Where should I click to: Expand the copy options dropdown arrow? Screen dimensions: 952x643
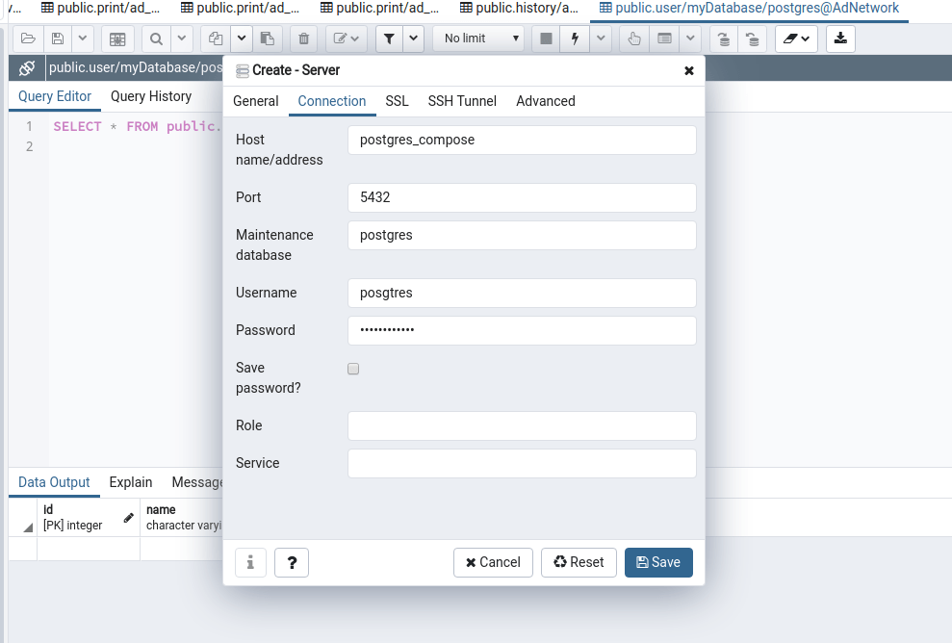tap(241, 39)
